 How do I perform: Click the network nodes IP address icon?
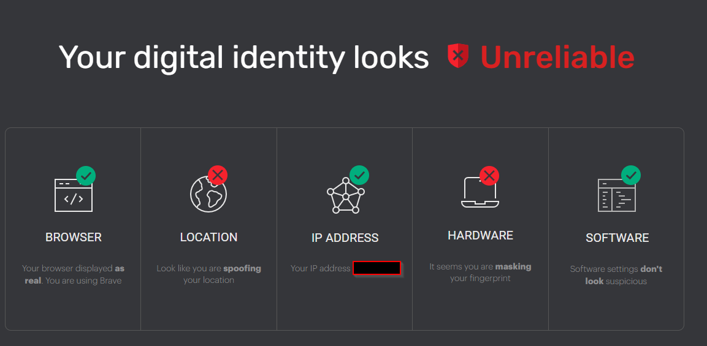tap(345, 195)
